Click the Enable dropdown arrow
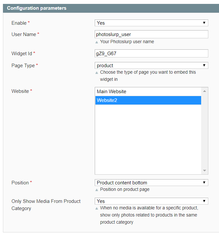 click(x=204, y=23)
